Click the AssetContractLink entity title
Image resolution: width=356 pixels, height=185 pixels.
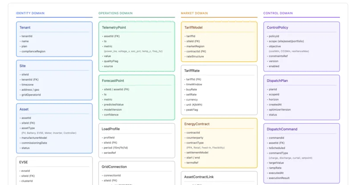pyautogui.click(x=199, y=177)
